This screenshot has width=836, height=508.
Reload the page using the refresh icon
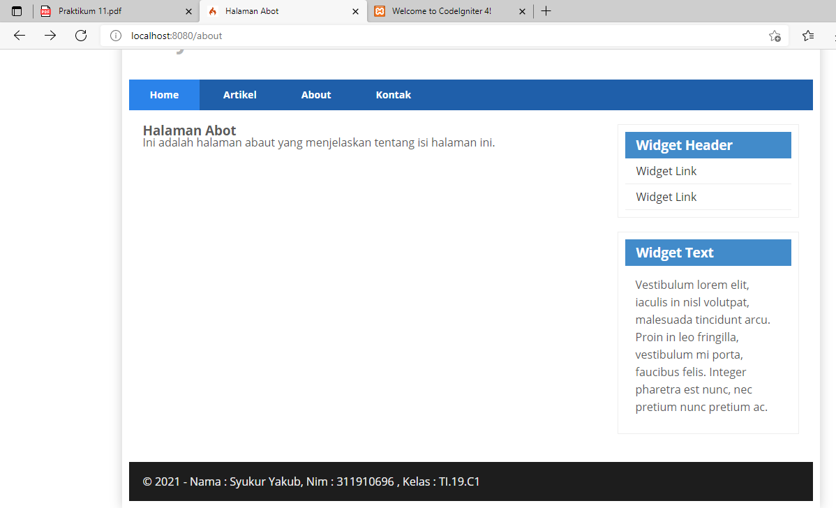pos(80,36)
